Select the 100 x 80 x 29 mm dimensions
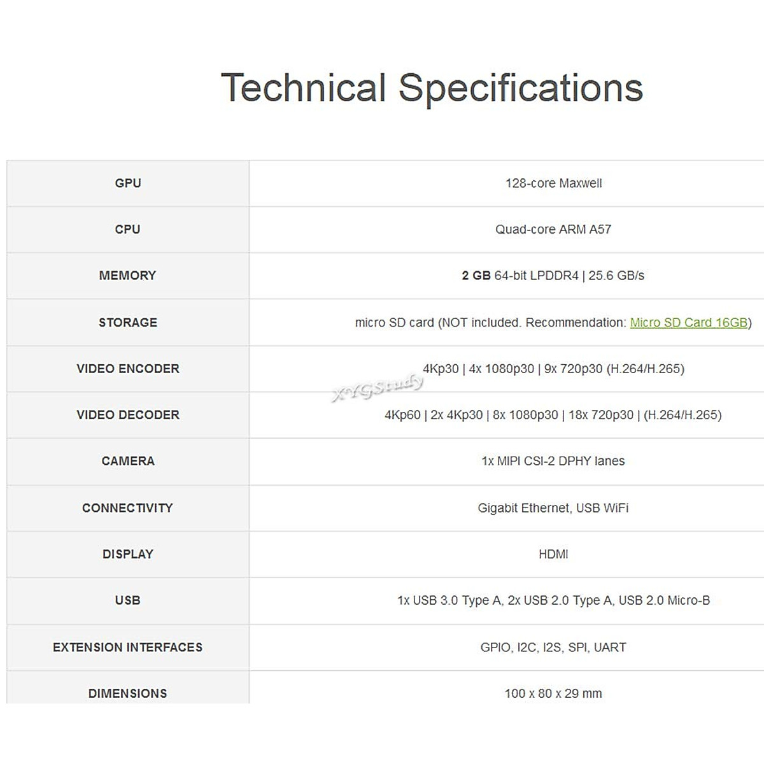 (x=553, y=693)
